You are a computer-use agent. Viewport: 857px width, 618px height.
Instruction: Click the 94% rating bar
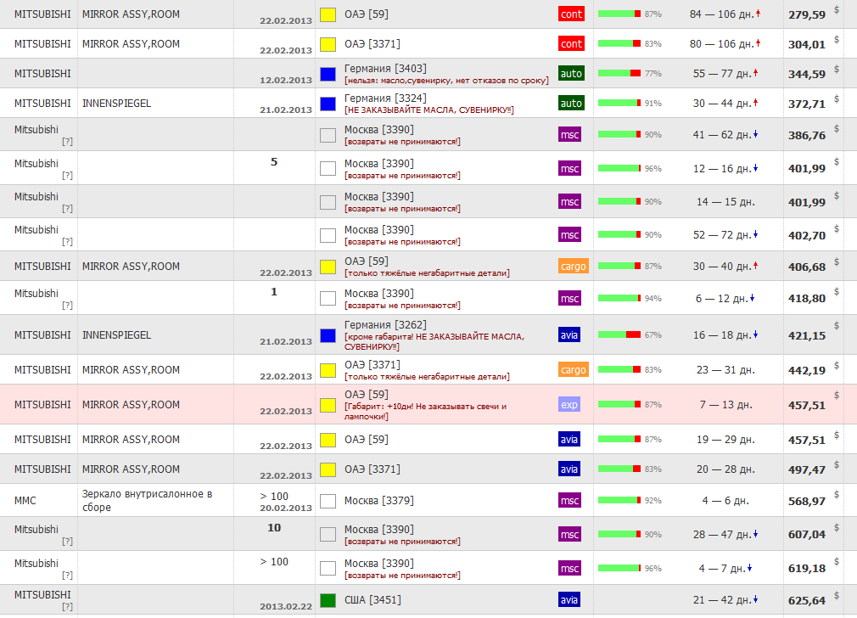pos(619,298)
